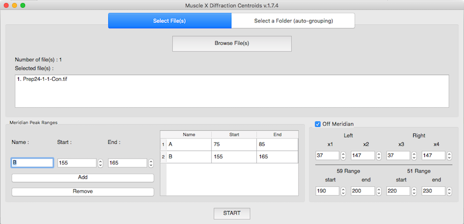Click the meridian peak Start input field
This screenshot has height=224, width=464.
(77, 163)
